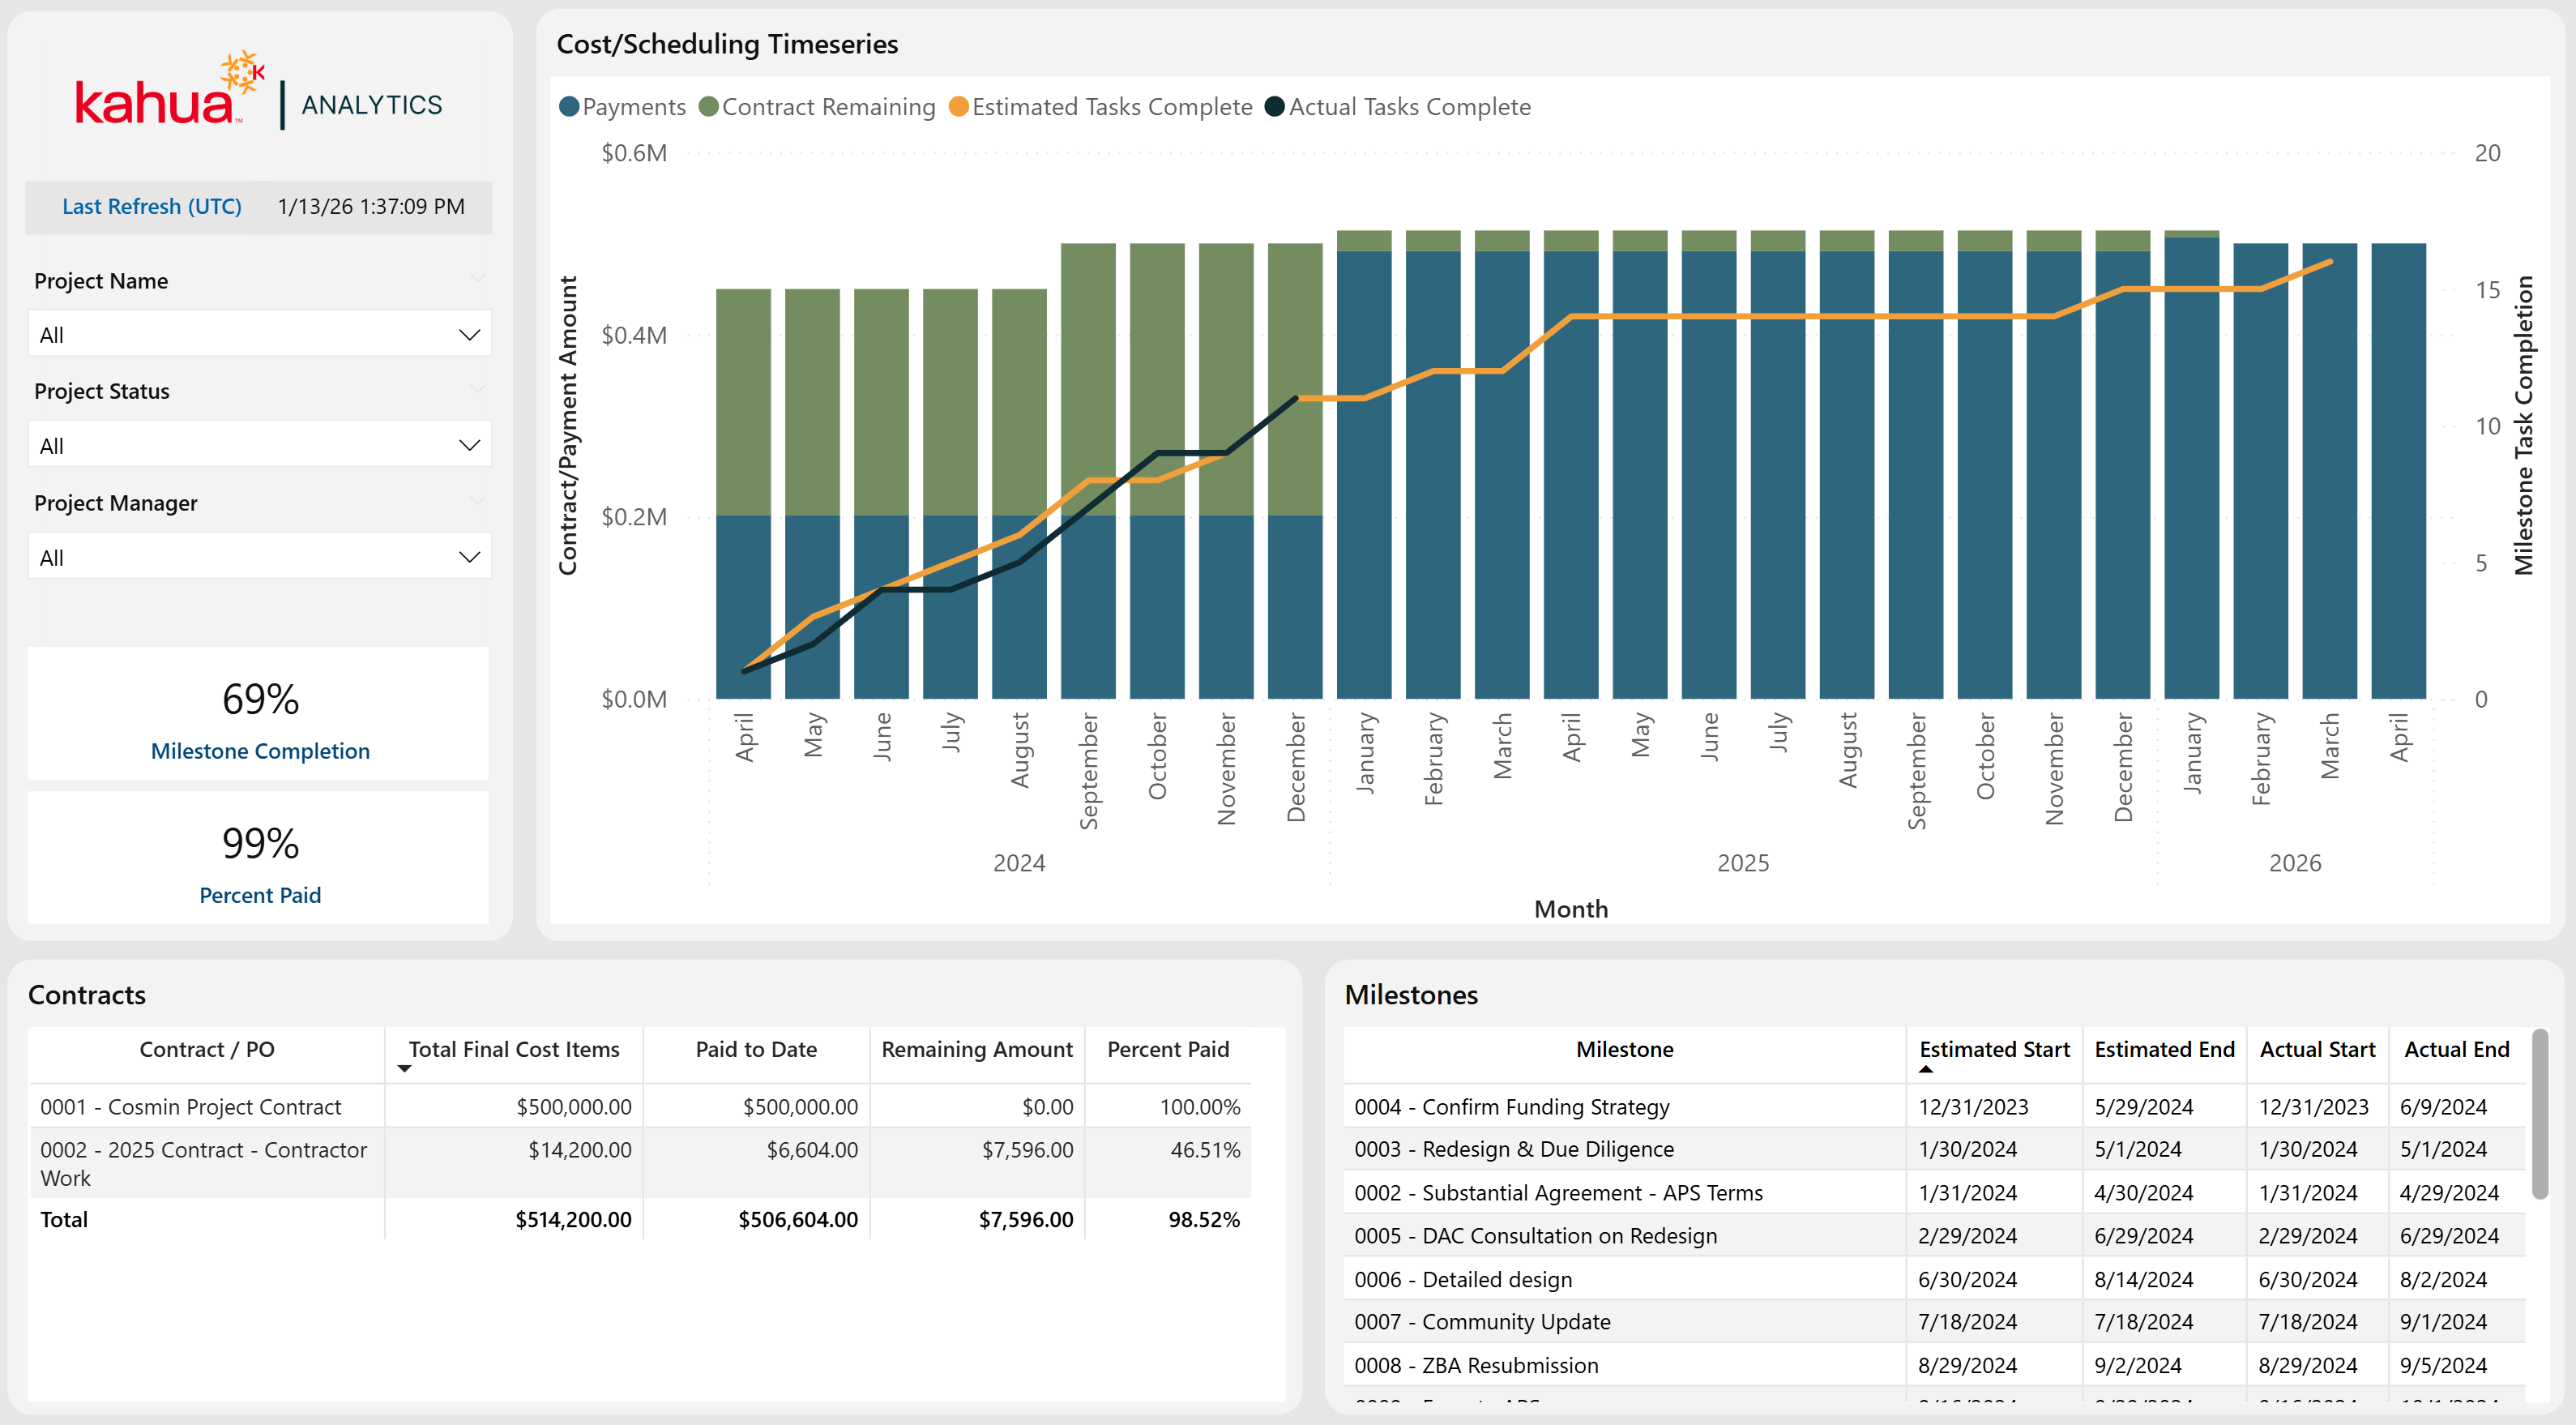Click the Milestones table vertical scrollbar
Screen dimensions: 2576x1425
click(x=2539, y=1115)
